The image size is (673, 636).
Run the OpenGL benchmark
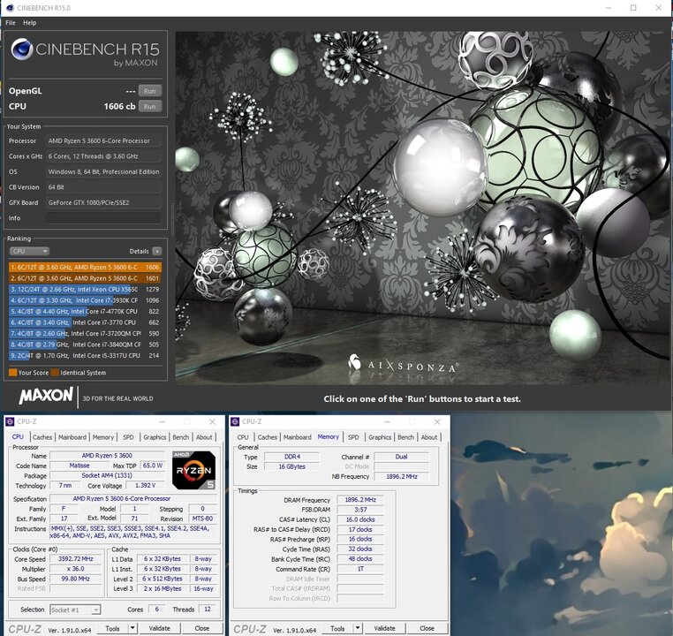[x=150, y=91]
